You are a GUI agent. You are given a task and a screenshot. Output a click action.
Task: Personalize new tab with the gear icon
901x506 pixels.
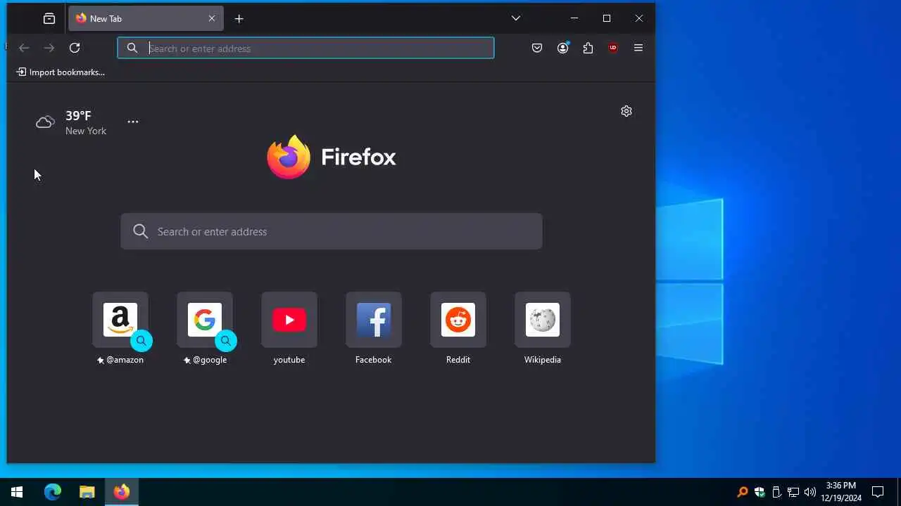[626, 111]
